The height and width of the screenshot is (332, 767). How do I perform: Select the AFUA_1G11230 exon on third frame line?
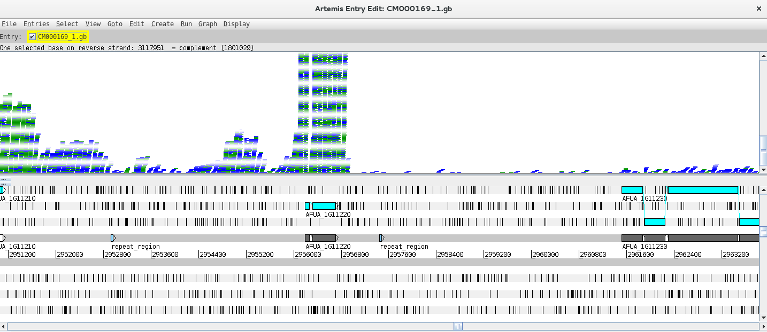(x=654, y=222)
